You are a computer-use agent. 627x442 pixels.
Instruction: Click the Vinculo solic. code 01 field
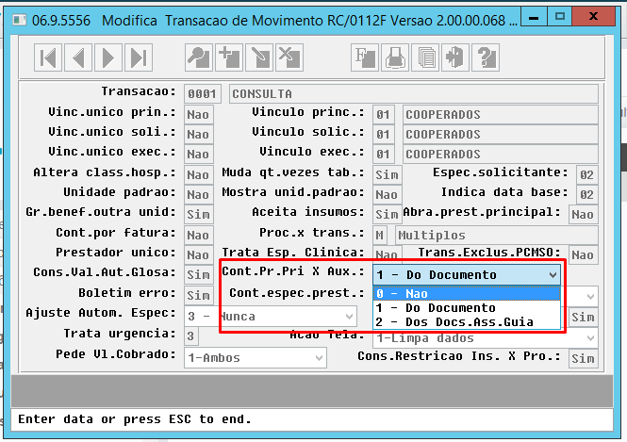pyautogui.click(x=383, y=134)
